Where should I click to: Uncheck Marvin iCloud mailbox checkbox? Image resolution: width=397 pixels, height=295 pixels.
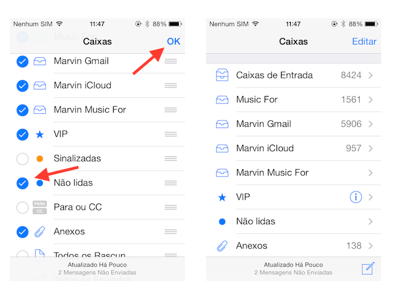(x=22, y=86)
